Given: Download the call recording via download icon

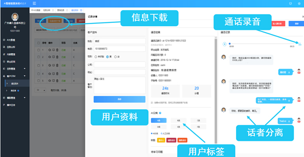Looking at the screenshot, I should point(300,44).
